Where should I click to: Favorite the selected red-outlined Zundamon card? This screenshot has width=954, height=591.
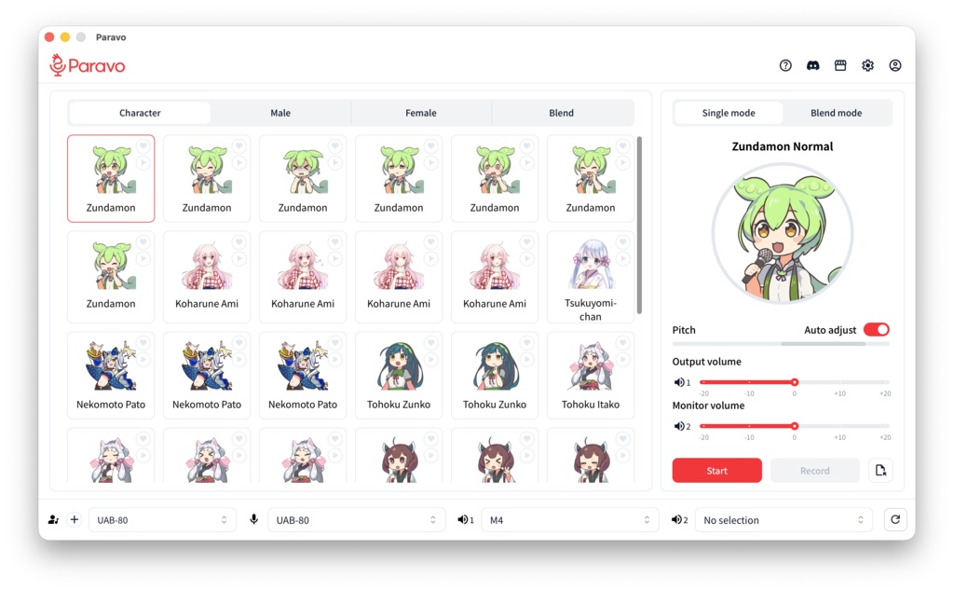[143, 145]
